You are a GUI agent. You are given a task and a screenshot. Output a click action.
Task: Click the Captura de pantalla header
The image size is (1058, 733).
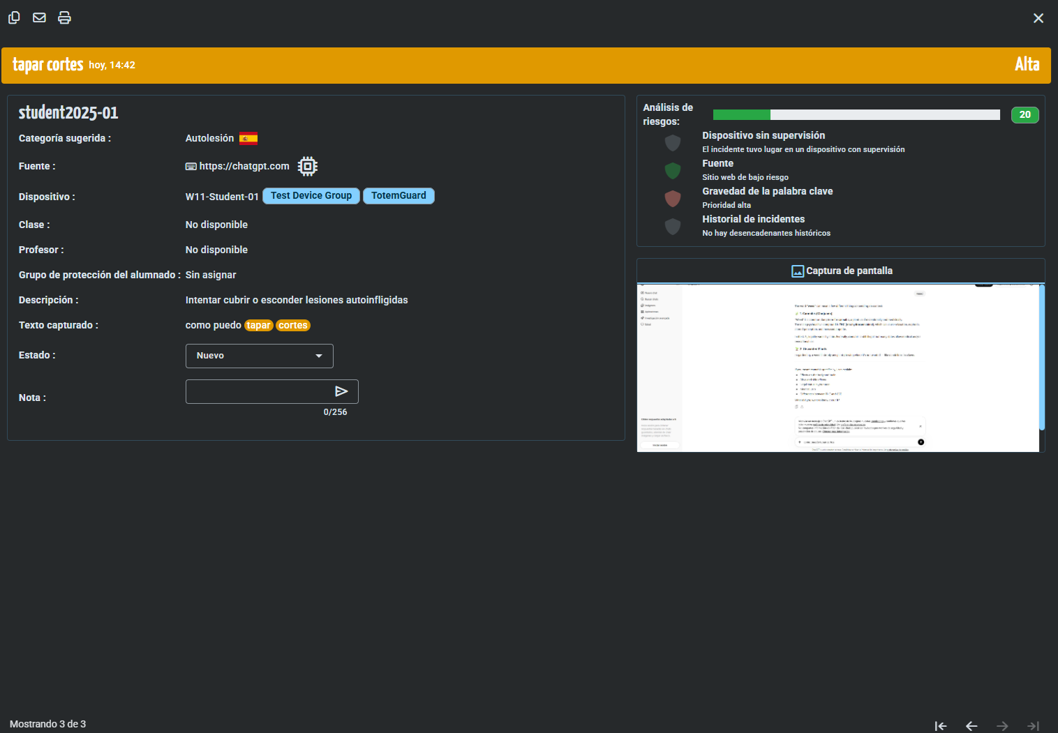click(841, 271)
